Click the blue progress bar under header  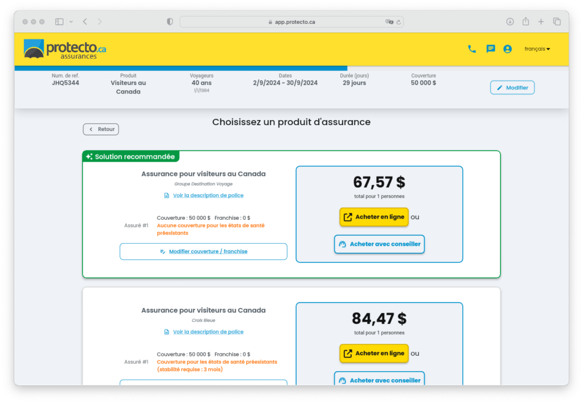point(181,68)
